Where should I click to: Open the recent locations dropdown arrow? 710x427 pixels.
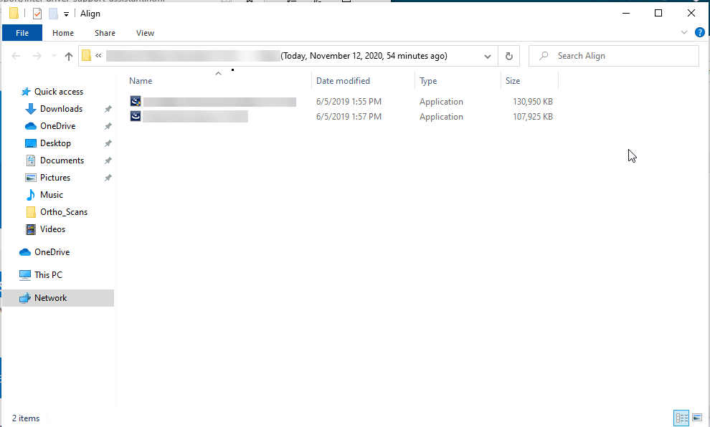54,56
